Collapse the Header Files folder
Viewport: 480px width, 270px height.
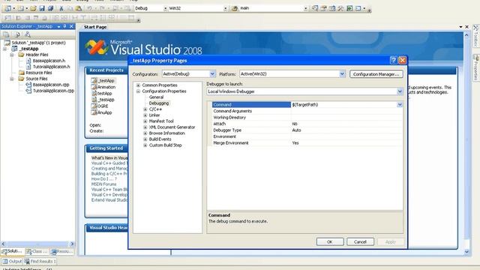tap(12, 55)
